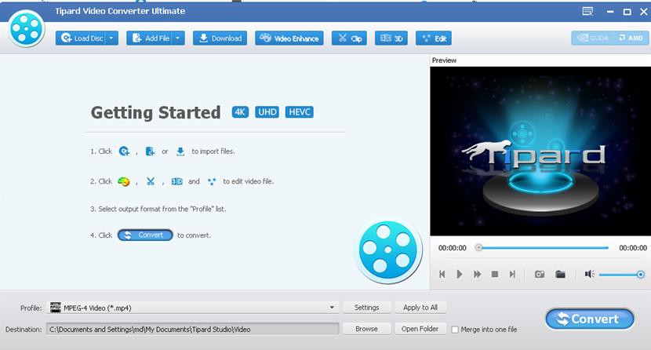Open the snapshot folder icon

[560, 274]
